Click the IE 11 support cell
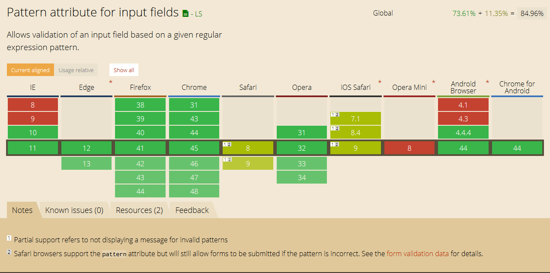550x273 pixels. pos(32,148)
